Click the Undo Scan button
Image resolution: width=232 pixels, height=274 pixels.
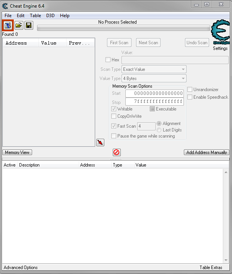(197, 43)
